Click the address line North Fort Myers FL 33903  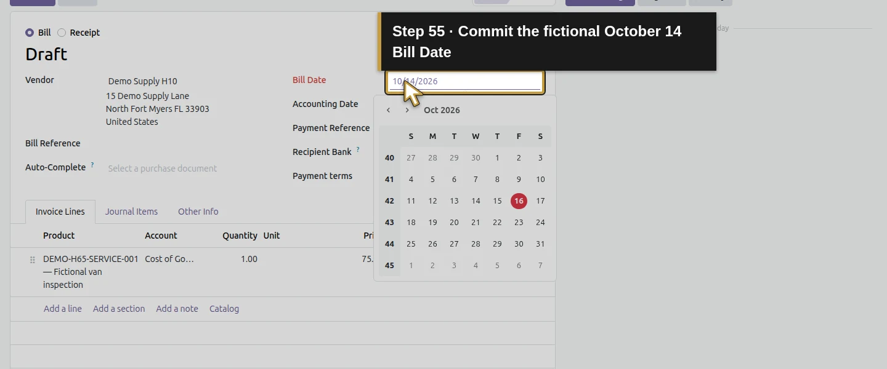coord(158,109)
